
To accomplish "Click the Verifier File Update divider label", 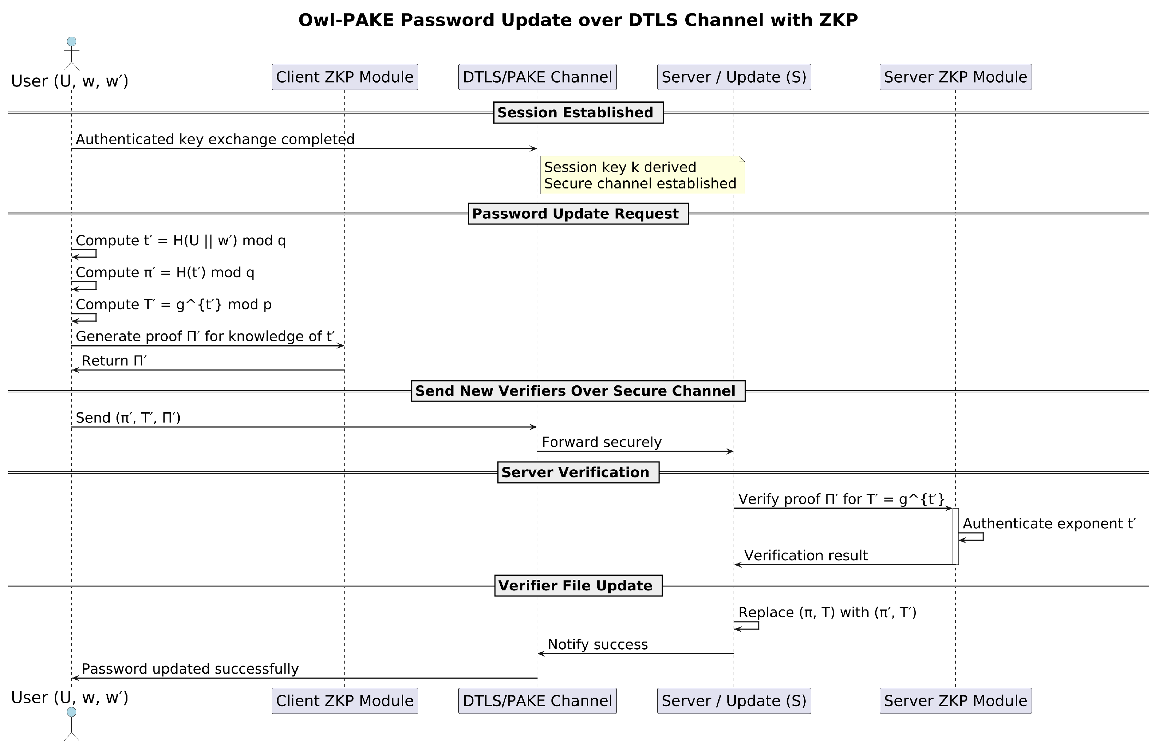I will [578, 586].
